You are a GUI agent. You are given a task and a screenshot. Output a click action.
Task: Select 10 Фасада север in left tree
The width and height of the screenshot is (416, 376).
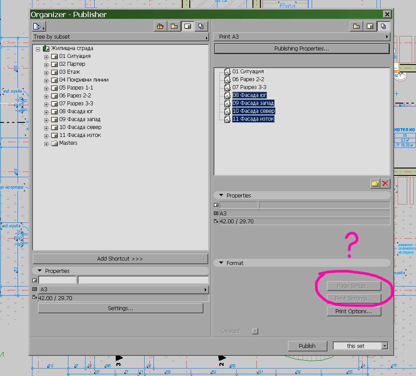pos(80,127)
